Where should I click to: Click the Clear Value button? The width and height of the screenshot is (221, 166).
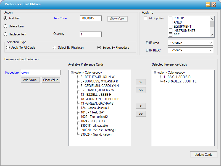pyautogui.click(x=51, y=80)
